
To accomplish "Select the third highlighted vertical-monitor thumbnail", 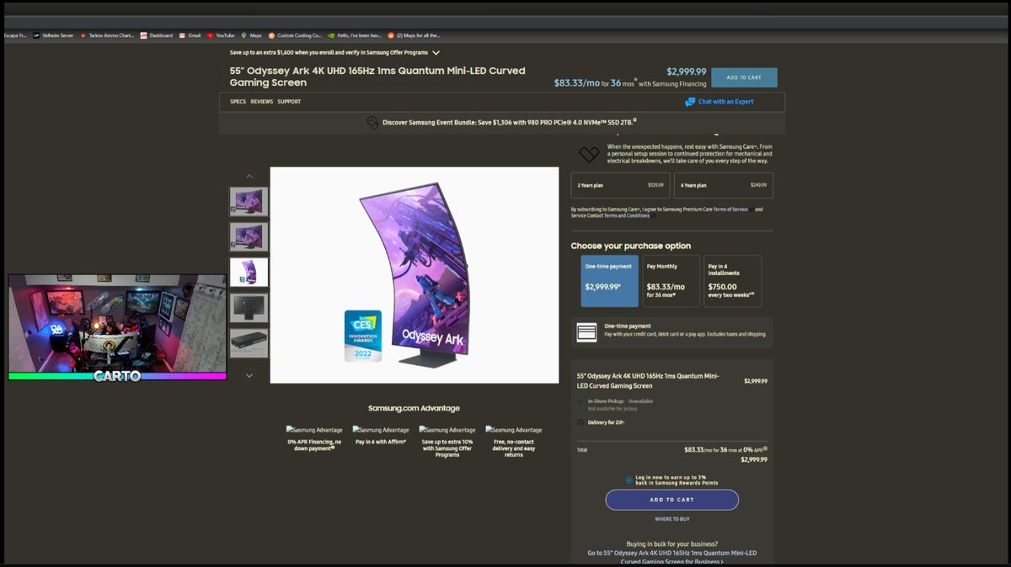I will pos(249,272).
